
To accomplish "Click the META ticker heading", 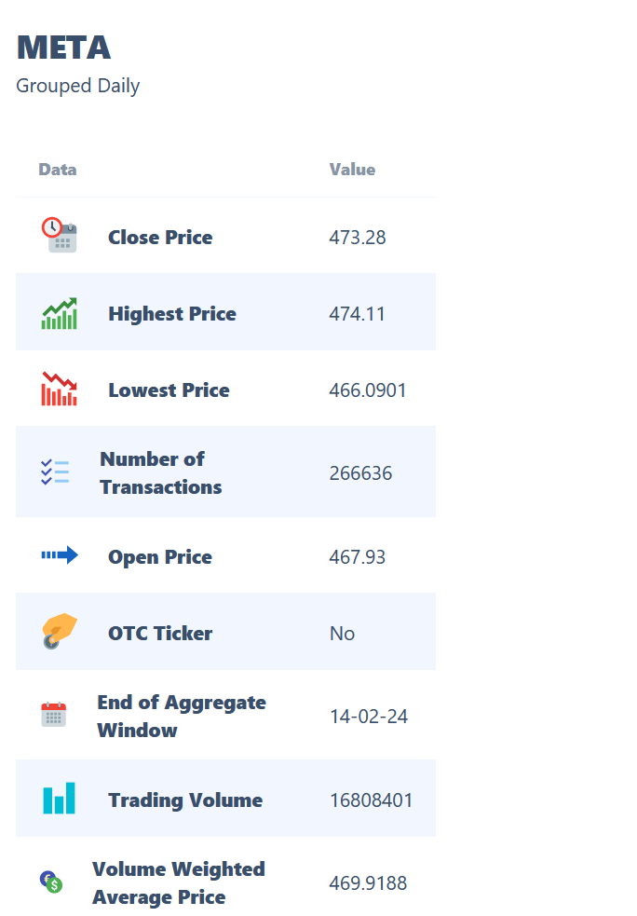I will tap(63, 48).
